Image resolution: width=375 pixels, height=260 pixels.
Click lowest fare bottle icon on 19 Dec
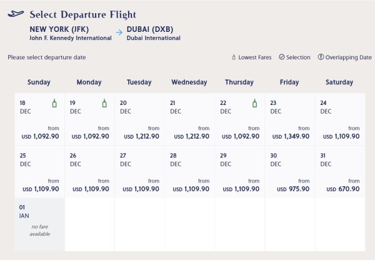[x=104, y=104]
